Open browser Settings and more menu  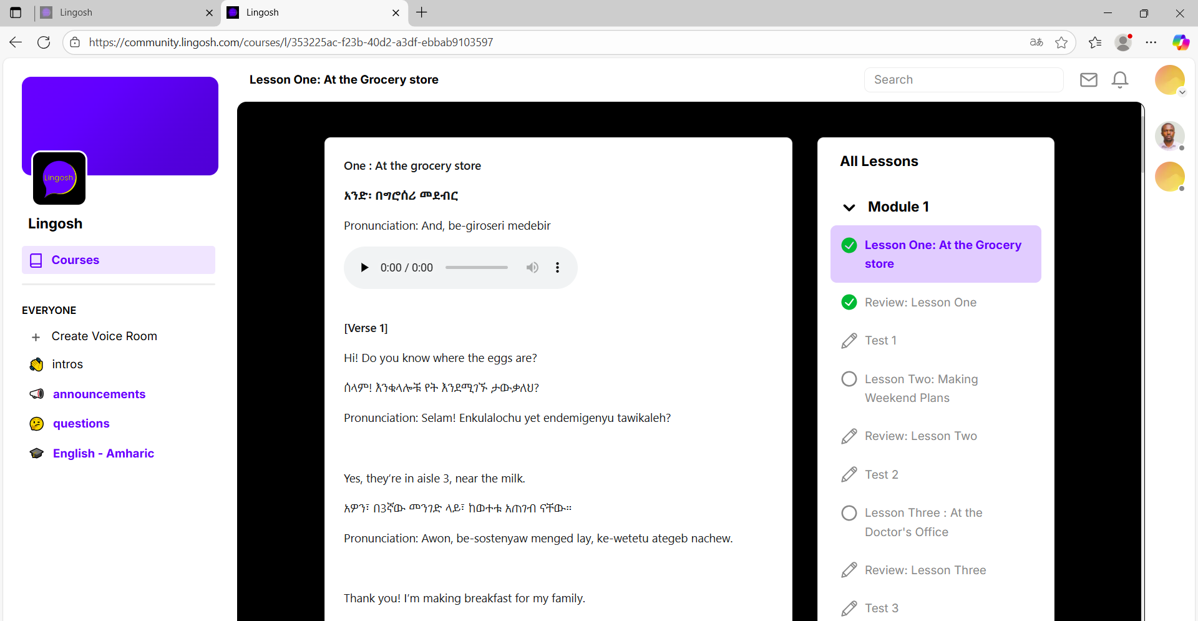(1151, 42)
